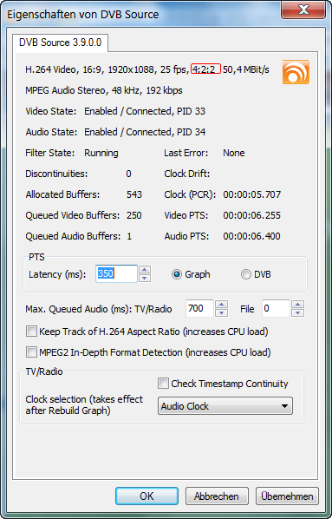Decrease Latency with the down arrow
This screenshot has width=332, height=519.
[145, 278]
